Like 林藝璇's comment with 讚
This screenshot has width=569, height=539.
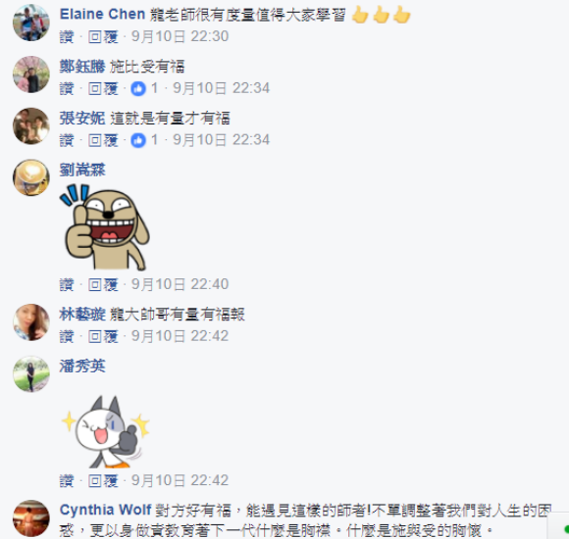point(67,336)
